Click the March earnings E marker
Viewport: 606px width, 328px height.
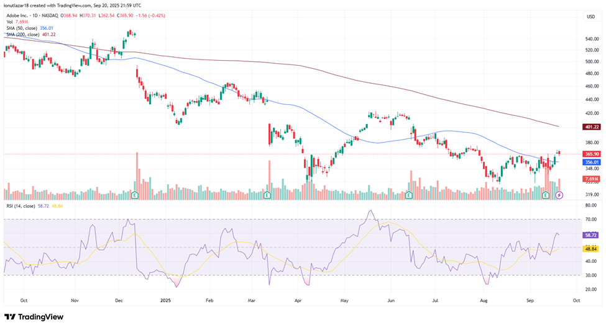point(267,195)
